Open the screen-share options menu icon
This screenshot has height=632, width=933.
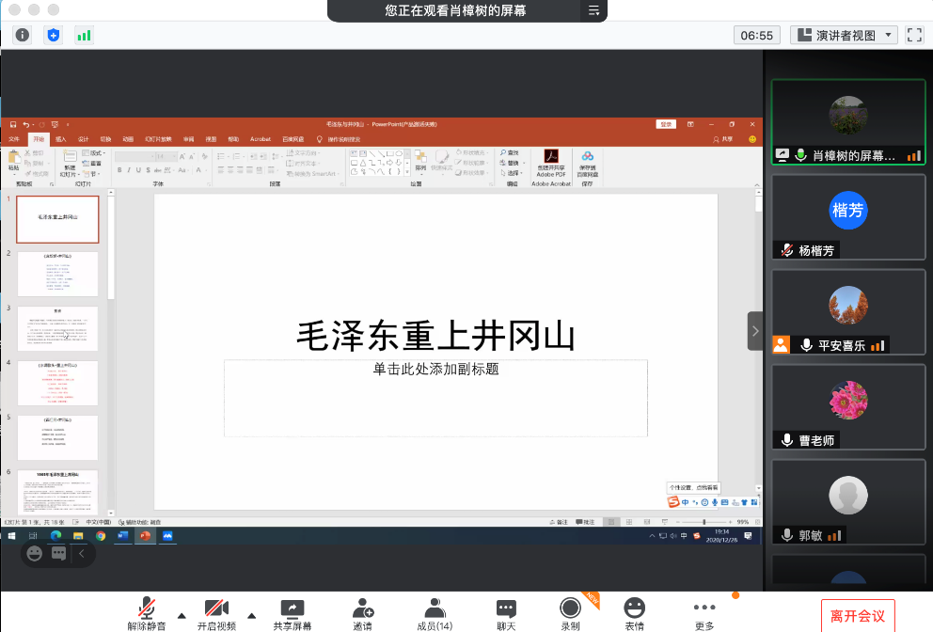(593, 11)
